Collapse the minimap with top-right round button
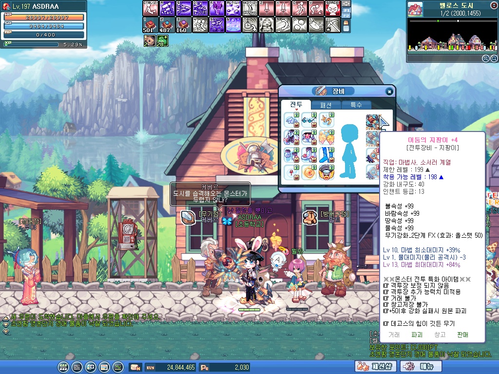Image resolution: width=499 pixels, height=374 pixels. (494, 5)
